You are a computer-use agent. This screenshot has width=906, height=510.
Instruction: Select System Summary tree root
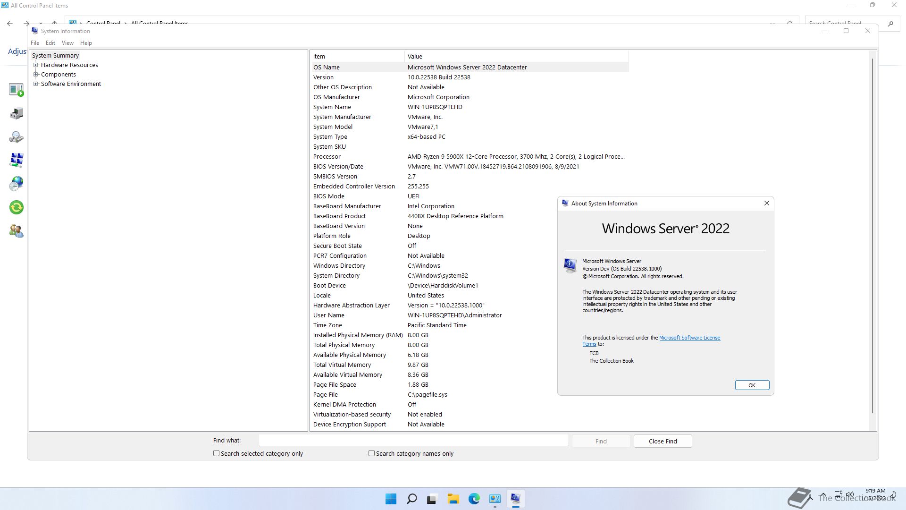pos(55,55)
